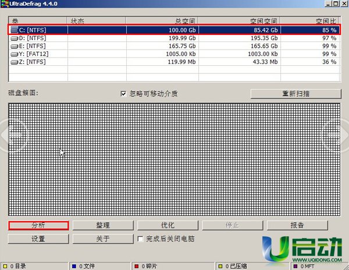
Task: Enable the 完成后关闭电脑 checkbox
Action: coord(140,239)
